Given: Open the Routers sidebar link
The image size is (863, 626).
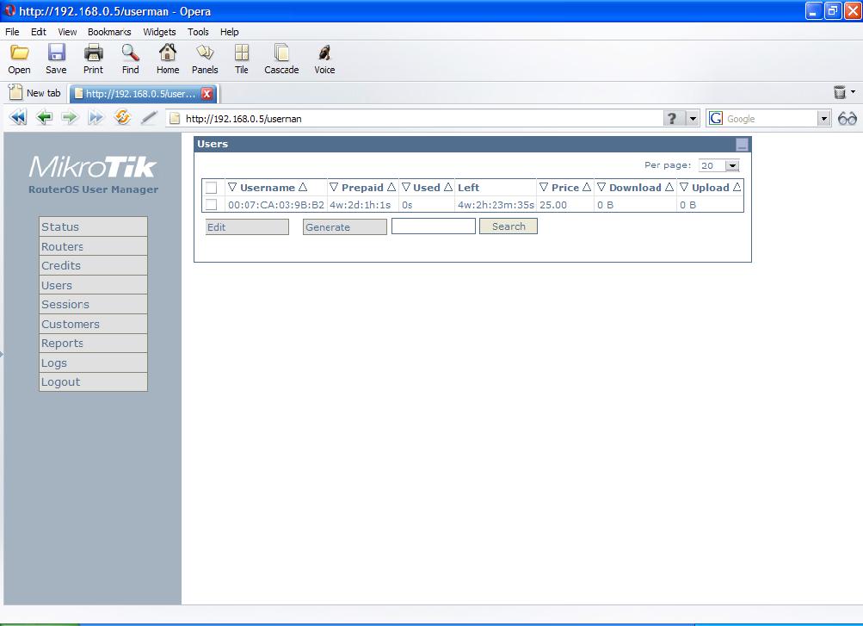Looking at the screenshot, I should (93, 246).
